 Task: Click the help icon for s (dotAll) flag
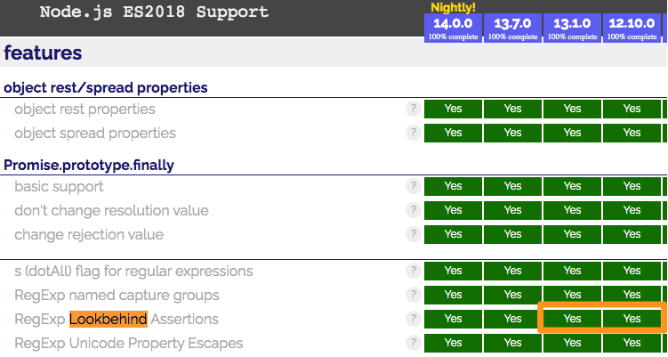coord(414,271)
